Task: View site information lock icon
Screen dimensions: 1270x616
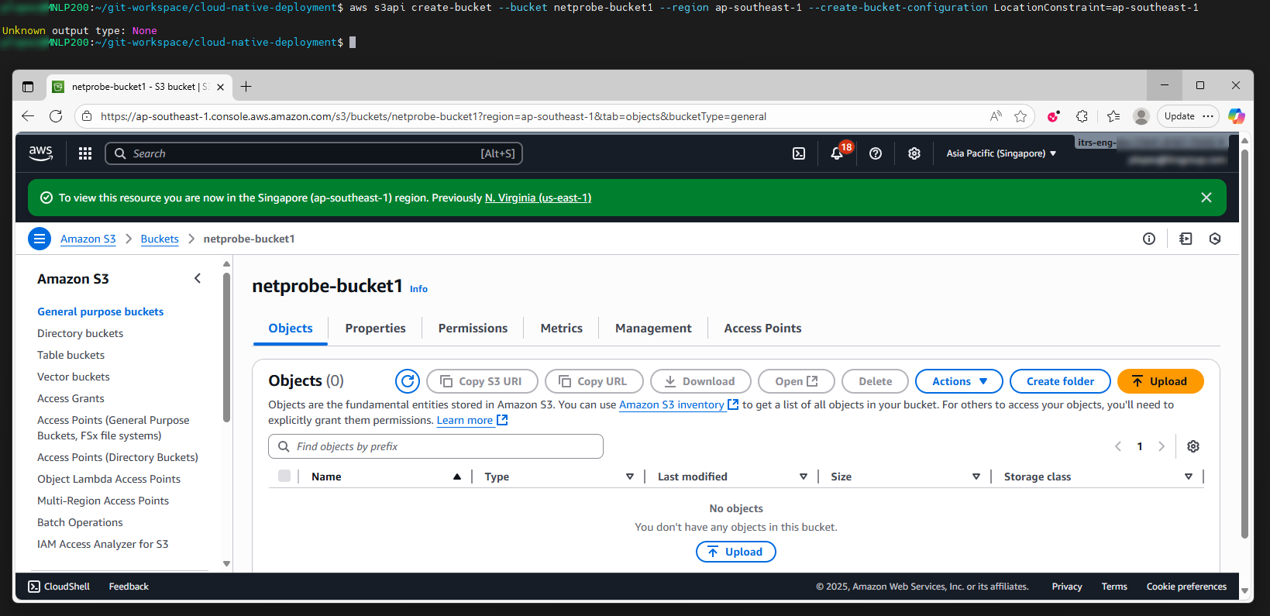Action: [x=87, y=116]
